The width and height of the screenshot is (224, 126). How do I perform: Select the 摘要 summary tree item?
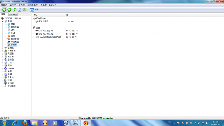[13, 24]
